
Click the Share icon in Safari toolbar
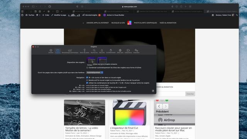[181, 7]
